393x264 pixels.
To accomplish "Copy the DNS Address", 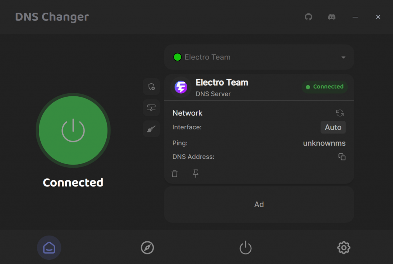I will coord(342,157).
